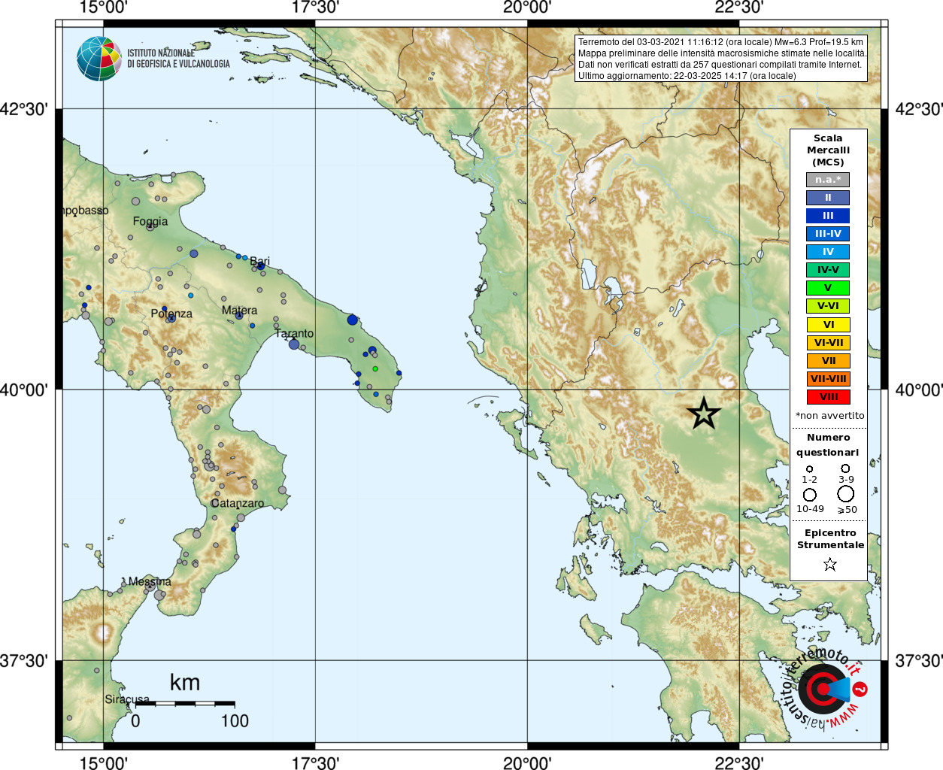The width and height of the screenshot is (943, 770).
Task: Click the Epicentro Strumentale legend star
Action: click(829, 564)
